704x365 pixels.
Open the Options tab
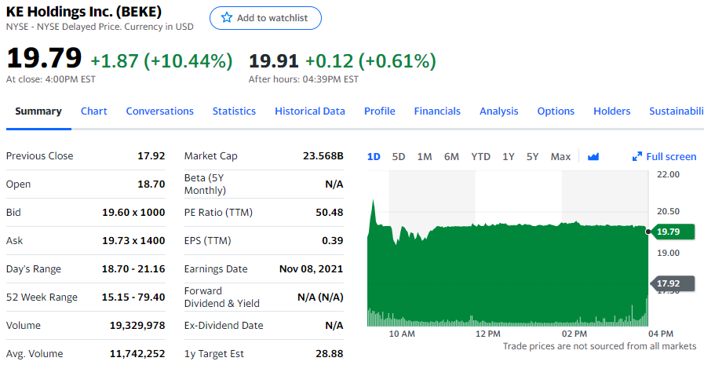coord(556,111)
